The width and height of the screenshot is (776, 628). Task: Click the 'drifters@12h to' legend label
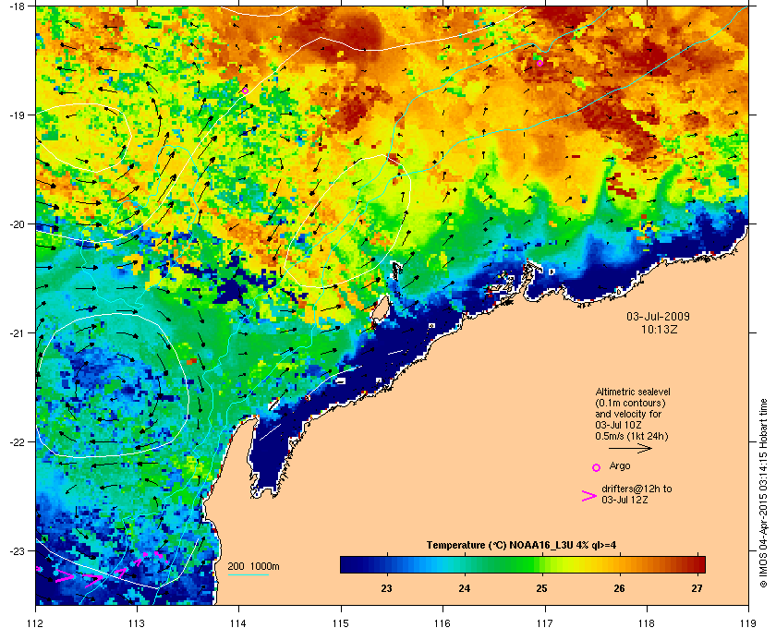tap(637, 489)
